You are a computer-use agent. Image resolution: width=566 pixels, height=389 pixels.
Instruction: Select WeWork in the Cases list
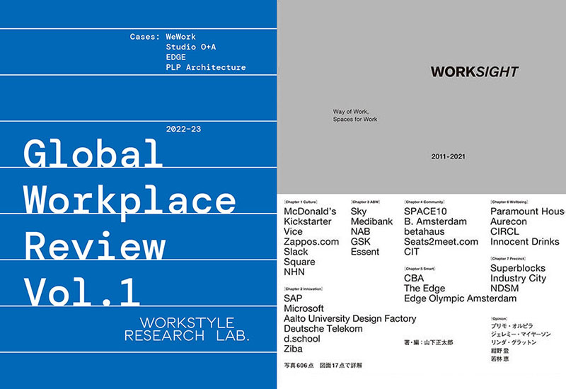(180, 36)
